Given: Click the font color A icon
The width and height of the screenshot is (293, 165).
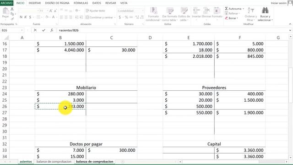Looking at the screenshot, I should (53, 17).
